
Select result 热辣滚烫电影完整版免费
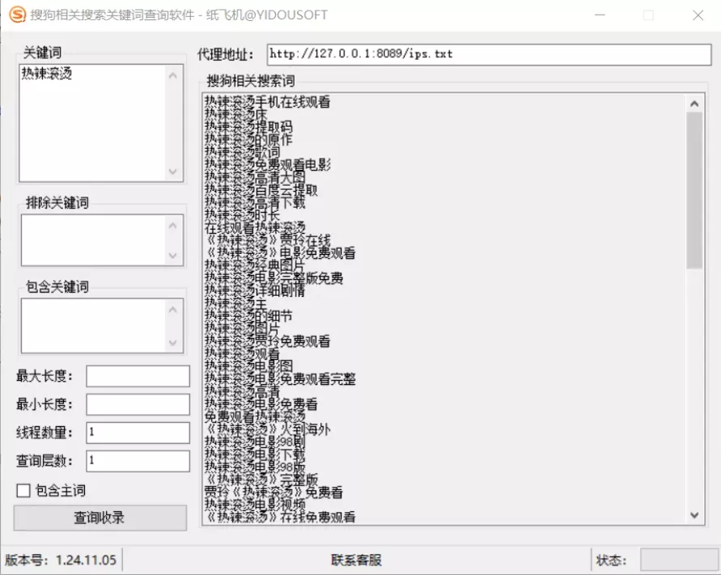(x=274, y=278)
